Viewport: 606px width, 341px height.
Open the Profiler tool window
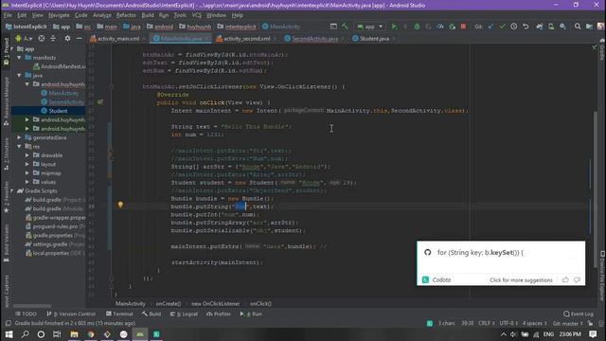219,314
